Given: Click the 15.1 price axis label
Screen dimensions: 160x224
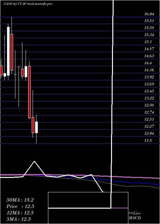Looking at the screenshot, I should (x=148, y=42).
